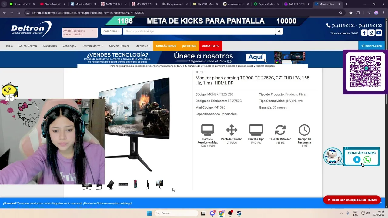
Task: Click the TEROS brand label
Action: pos(200,72)
